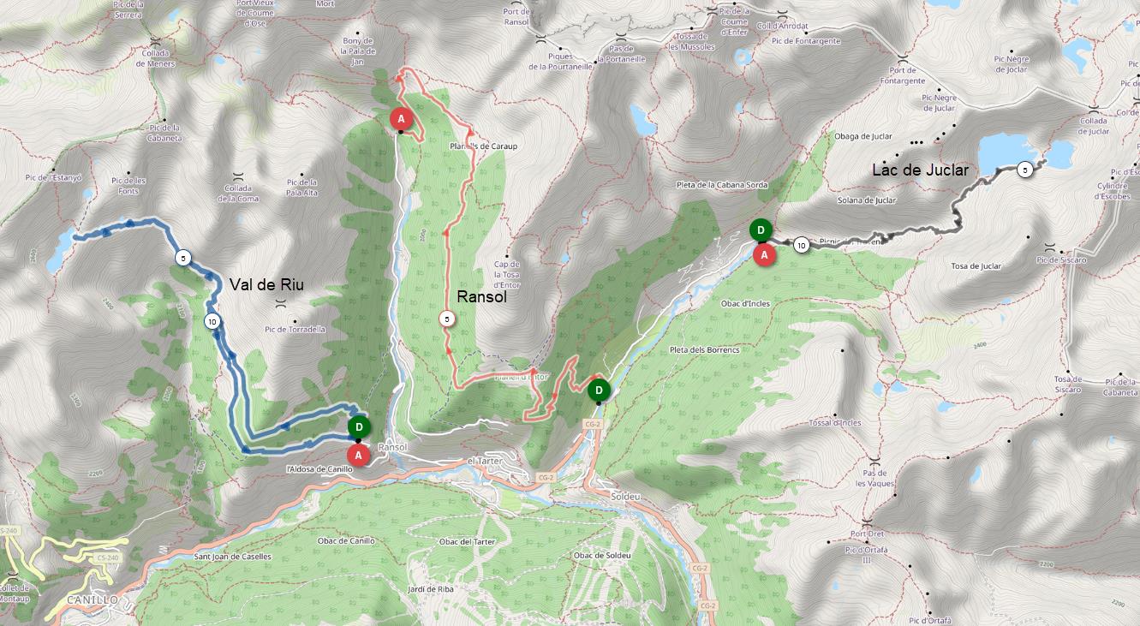The width and height of the screenshot is (1140, 626).
Task: Click the Val de Riu route label
Action: pos(266,285)
